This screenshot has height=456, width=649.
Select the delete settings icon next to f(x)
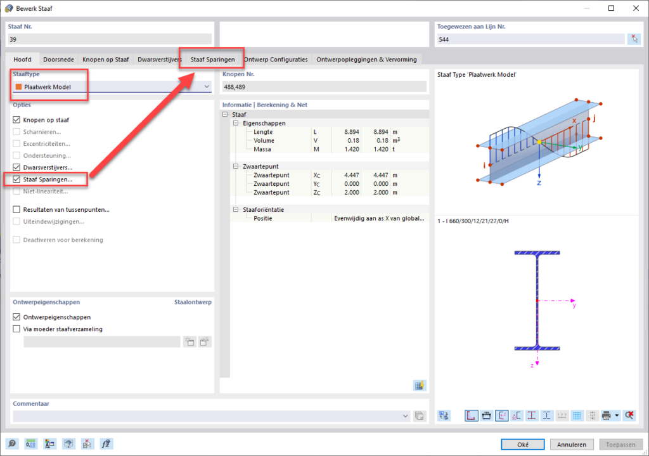coord(87,444)
